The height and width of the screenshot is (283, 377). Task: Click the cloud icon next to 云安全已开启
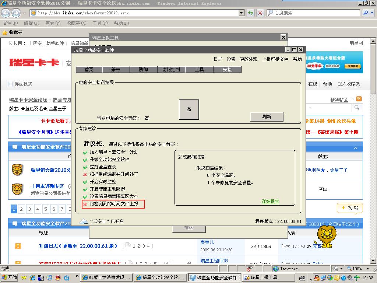84,221
